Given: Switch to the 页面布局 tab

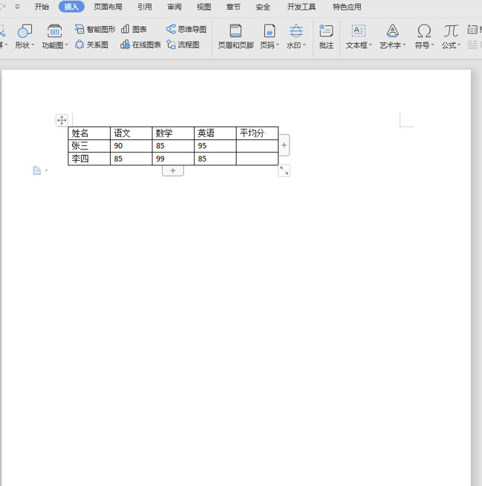Looking at the screenshot, I should (x=108, y=7).
